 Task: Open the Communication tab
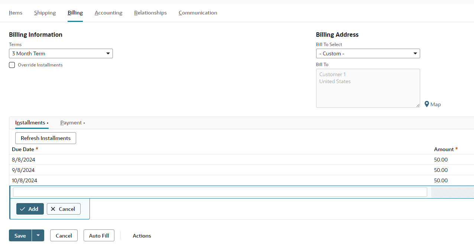point(198,13)
